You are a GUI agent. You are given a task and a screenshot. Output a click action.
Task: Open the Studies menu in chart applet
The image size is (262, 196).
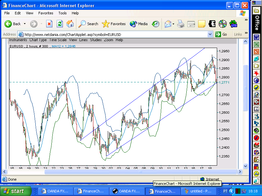tap(96, 40)
